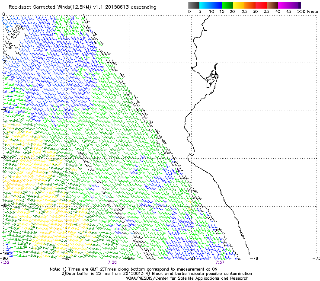Click the '7:37' pass time label
Viewport: 320px width, 281px height.
[x=220, y=262]
